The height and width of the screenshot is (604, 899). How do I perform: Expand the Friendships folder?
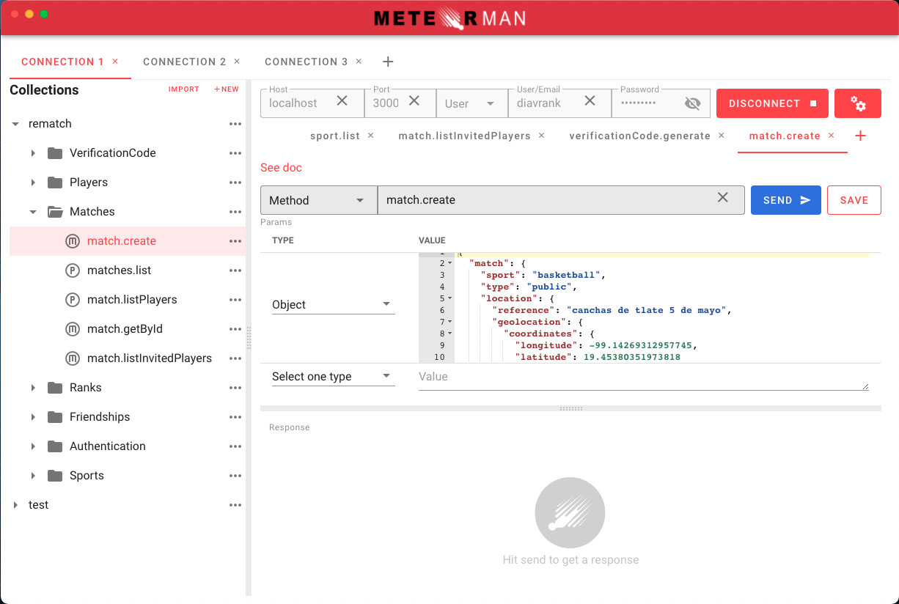[x=33, y=417]
